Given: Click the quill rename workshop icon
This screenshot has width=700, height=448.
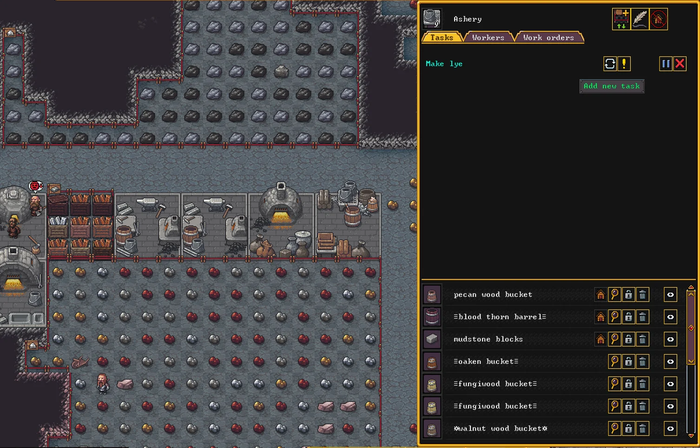Looking at the screenshot, I should (640, 19).
